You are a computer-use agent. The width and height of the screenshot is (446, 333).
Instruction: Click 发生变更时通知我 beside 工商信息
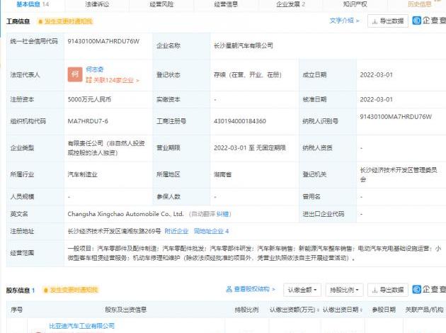(x=65, y=21)
